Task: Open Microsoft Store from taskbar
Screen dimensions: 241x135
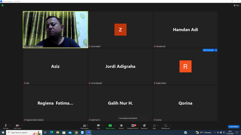Action: point(64,132)
